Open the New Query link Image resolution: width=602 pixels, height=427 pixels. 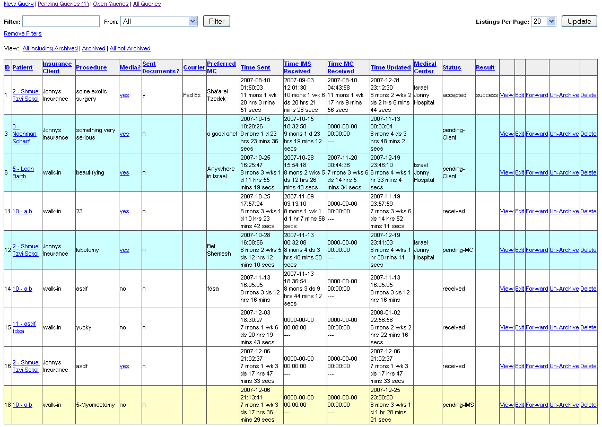click(x=19, y=4)
